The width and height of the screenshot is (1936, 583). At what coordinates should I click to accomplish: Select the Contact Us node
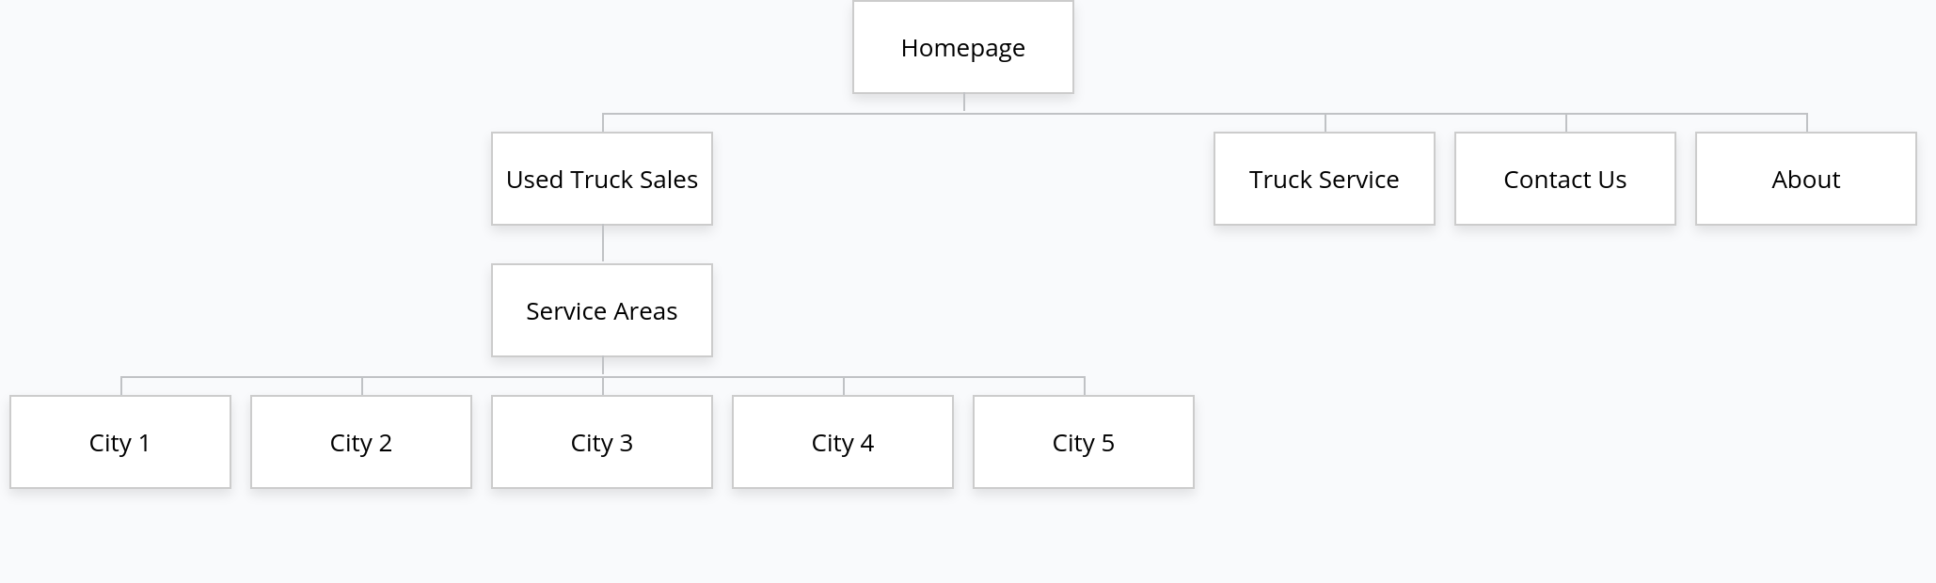click(x=1565, y=179)
